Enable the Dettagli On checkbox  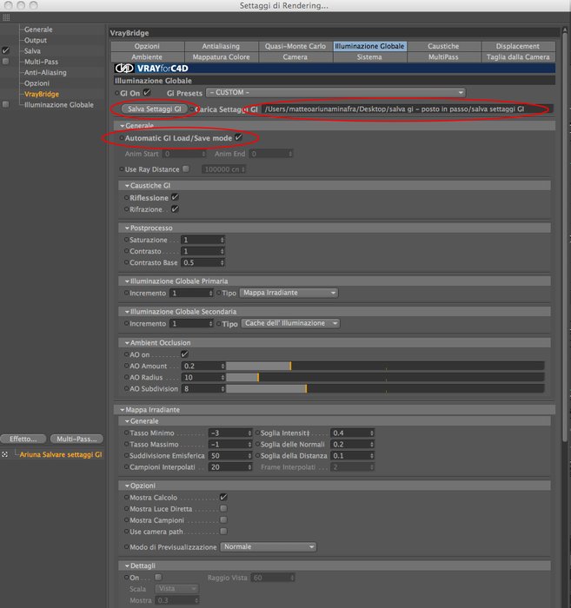tap(158, 577)
